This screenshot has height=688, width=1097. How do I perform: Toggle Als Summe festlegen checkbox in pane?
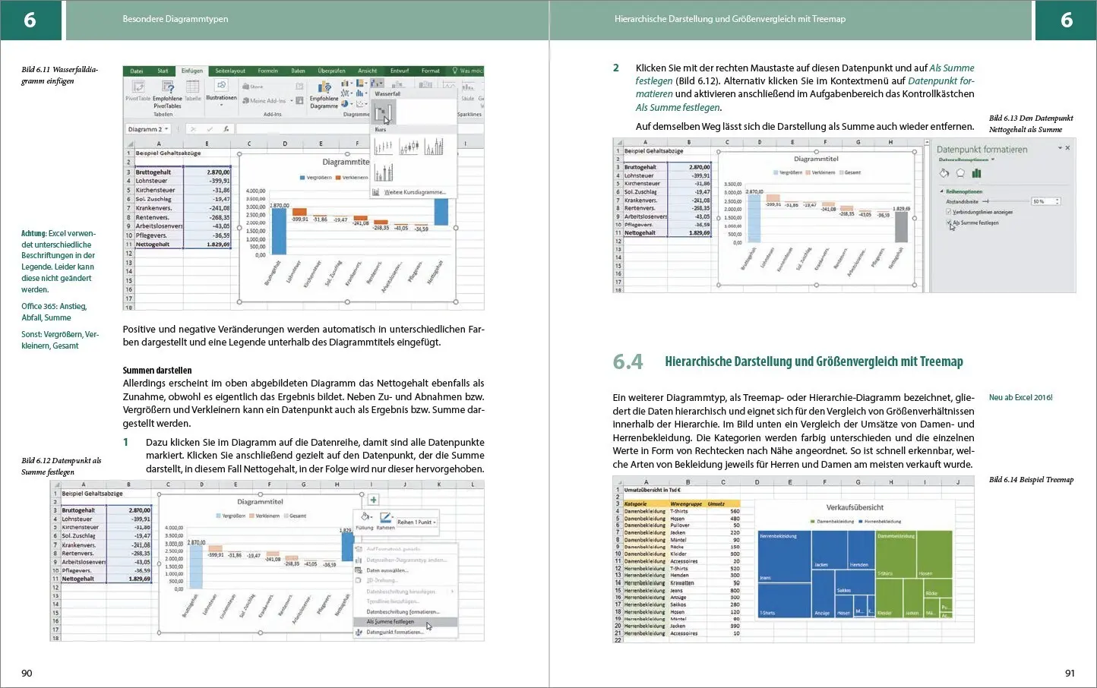(x=948, y=222)
